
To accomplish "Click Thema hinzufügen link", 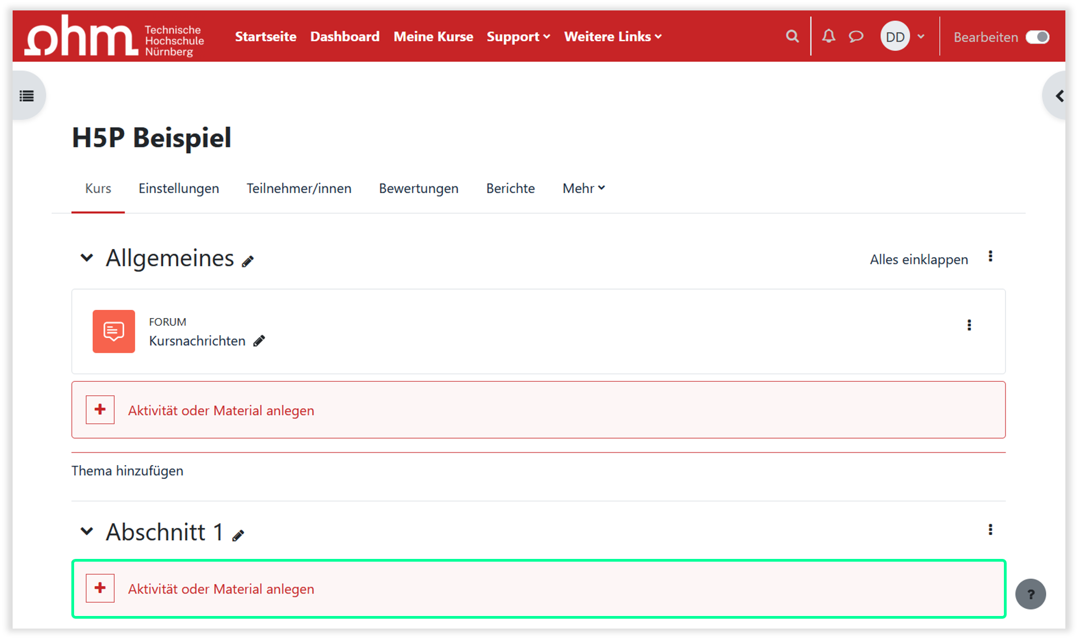I will click(127, 471).
